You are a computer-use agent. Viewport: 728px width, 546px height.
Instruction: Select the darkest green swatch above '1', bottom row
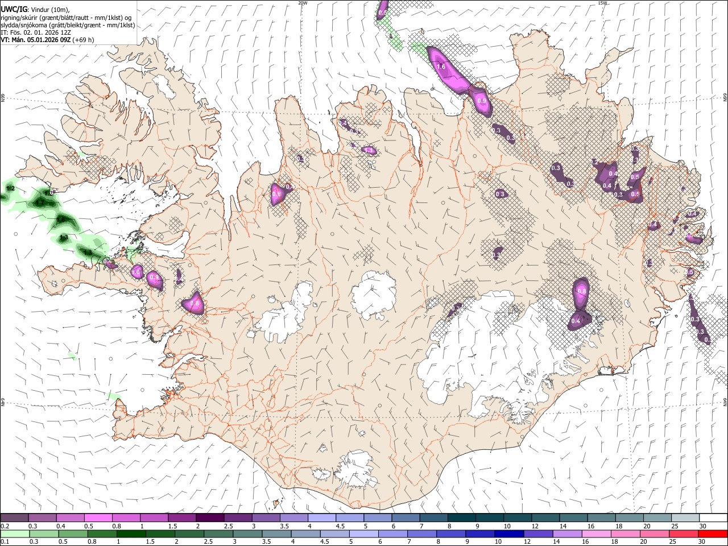131,534
